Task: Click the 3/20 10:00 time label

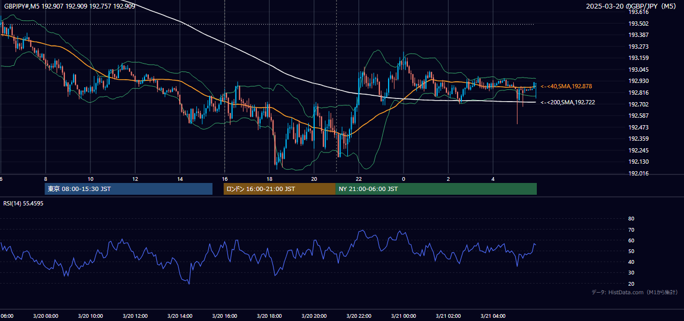Action: point(90,316)
